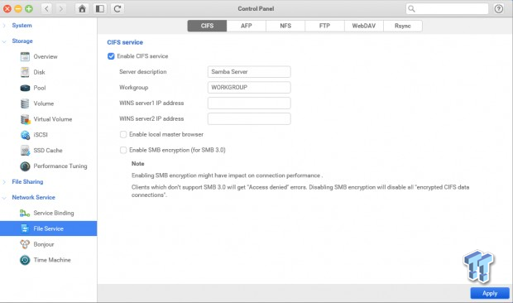Click the search magnifier icon
The height and width of the screenshot is (303, 513).
(411, 9)
